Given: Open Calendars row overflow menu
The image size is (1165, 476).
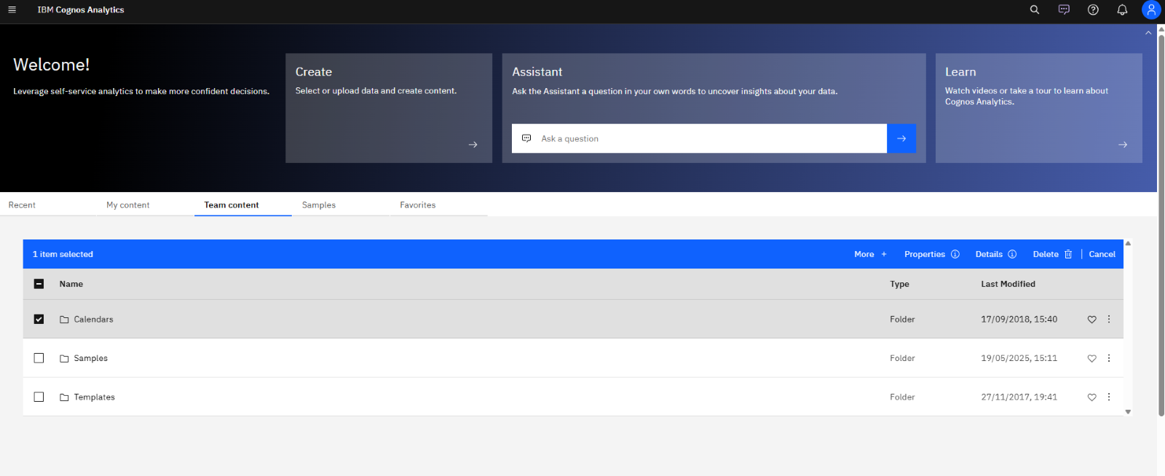Looking at the screenshot, I should [x=1109, y=320].
